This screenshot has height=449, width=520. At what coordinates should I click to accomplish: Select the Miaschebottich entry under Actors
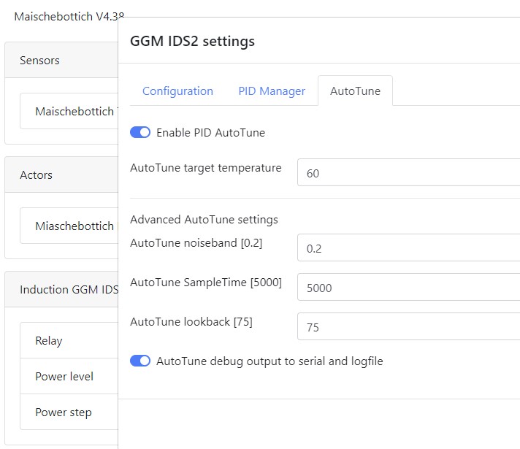pos(73,226)
